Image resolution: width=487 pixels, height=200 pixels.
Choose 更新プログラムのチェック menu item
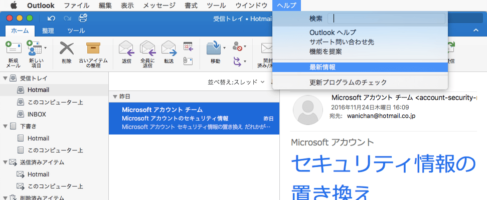point(360,82)
